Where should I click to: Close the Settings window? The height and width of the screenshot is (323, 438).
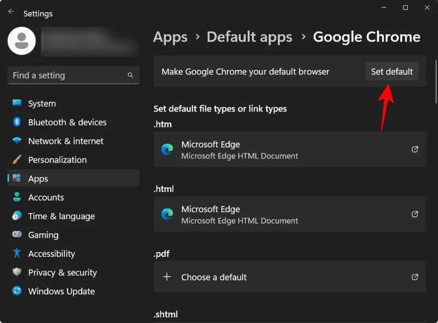pos(427,8)
